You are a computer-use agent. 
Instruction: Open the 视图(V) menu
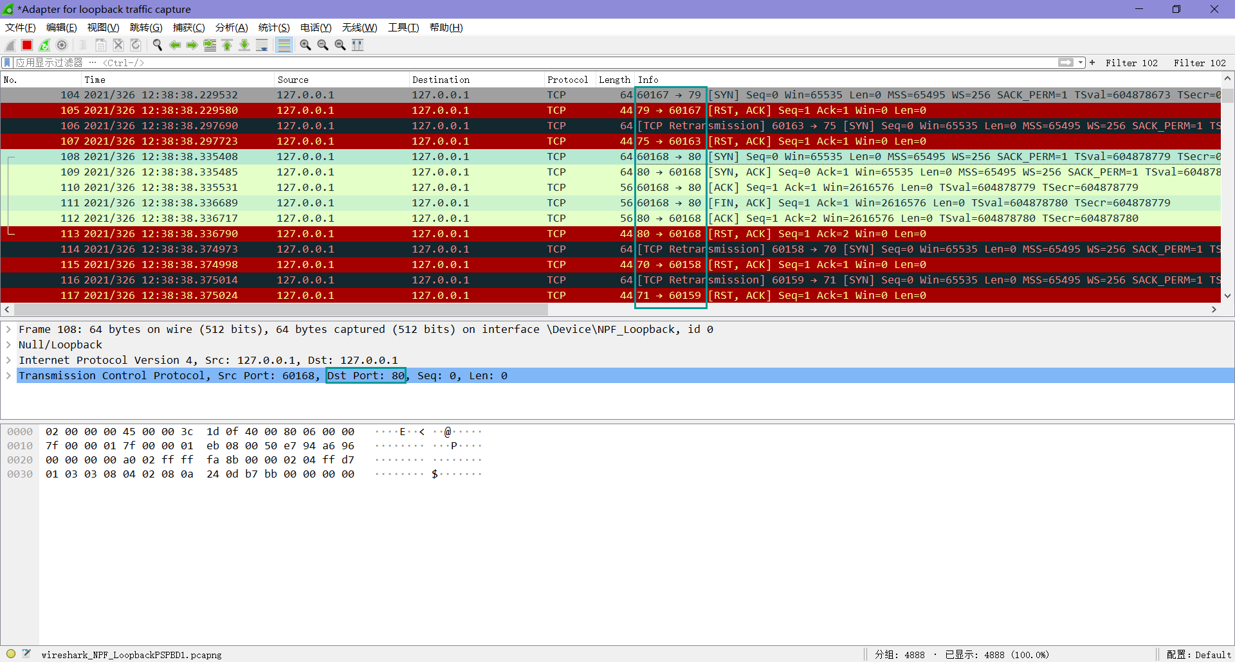coord(104,28)
